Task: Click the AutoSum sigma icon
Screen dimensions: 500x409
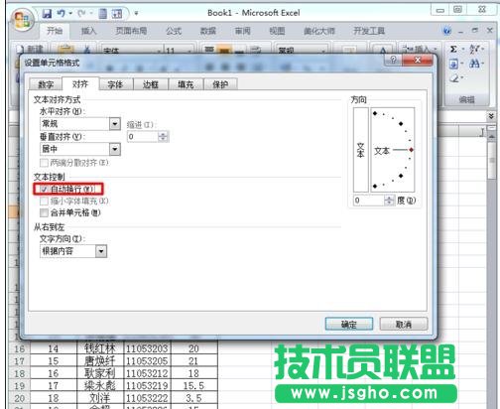Action: click(x=453, y=50)
